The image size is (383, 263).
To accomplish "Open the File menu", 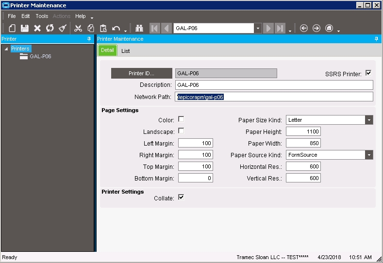I will pos(12,16).
